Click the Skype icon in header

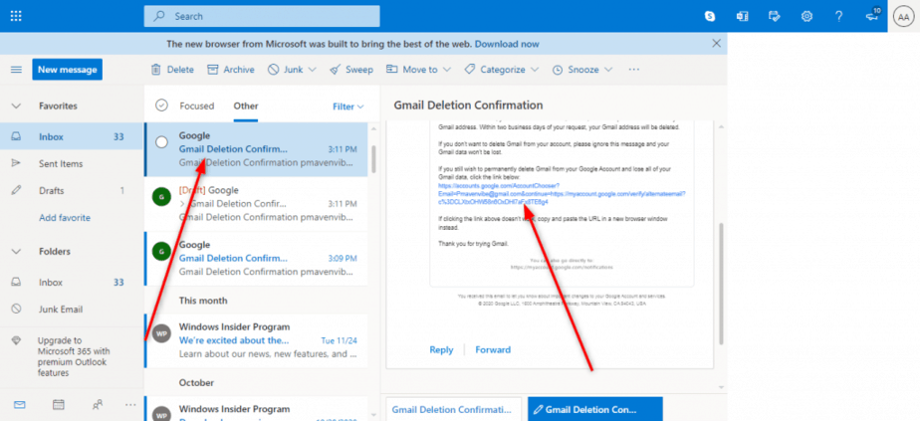pyautogui.click(x=710, y=16)
